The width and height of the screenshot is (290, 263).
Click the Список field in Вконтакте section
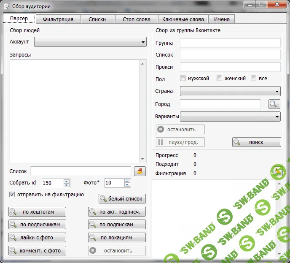click(230, 54)
